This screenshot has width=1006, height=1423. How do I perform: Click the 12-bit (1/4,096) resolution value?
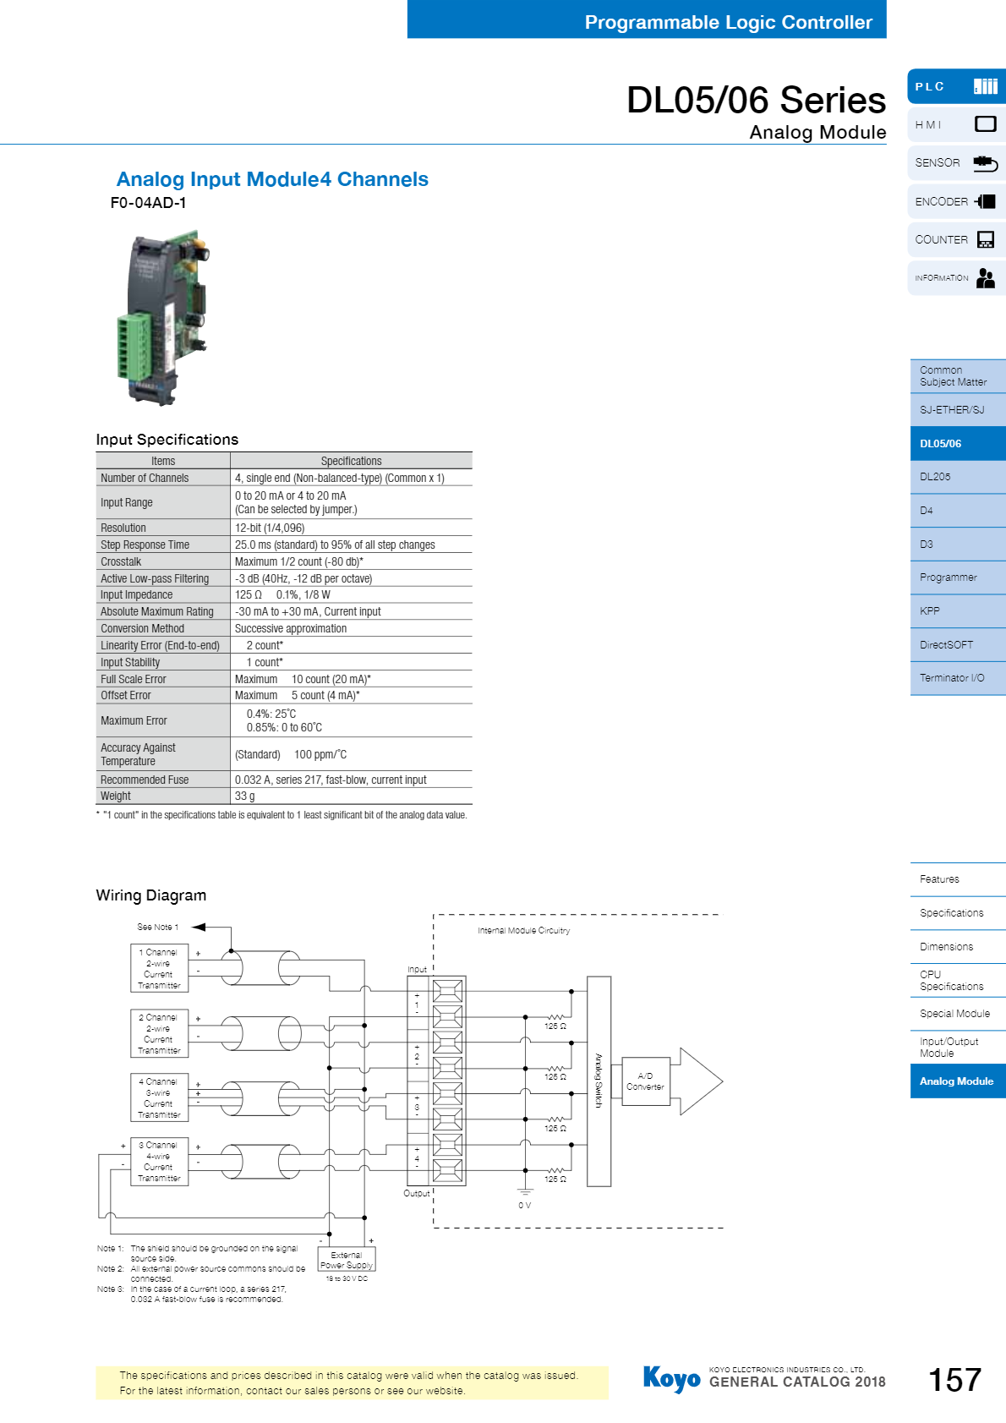tap(270, 528)
